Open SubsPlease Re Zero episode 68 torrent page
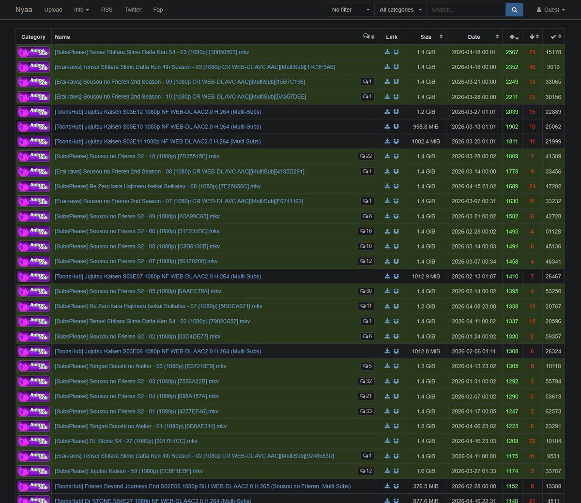 [157, 187]
